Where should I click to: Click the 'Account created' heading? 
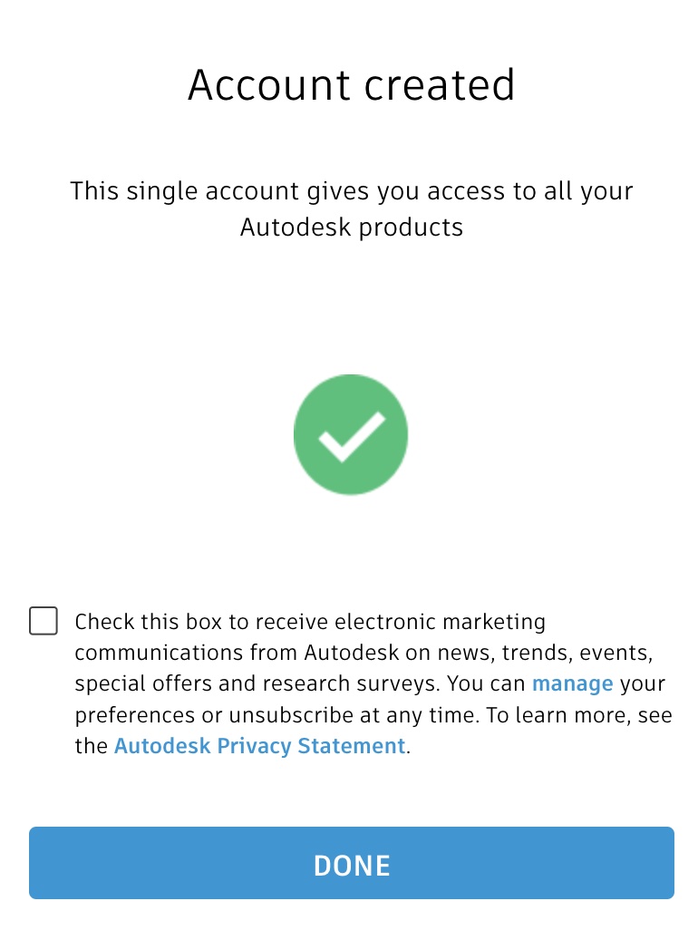tap(352, 85)
